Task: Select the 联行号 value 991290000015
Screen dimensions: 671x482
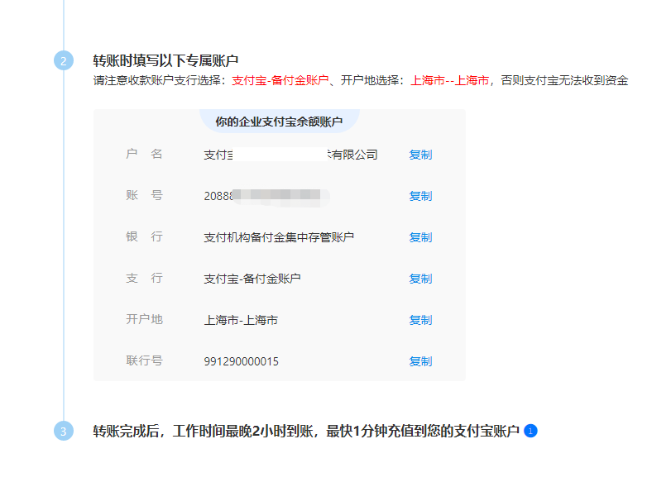Action: point(241,362)
